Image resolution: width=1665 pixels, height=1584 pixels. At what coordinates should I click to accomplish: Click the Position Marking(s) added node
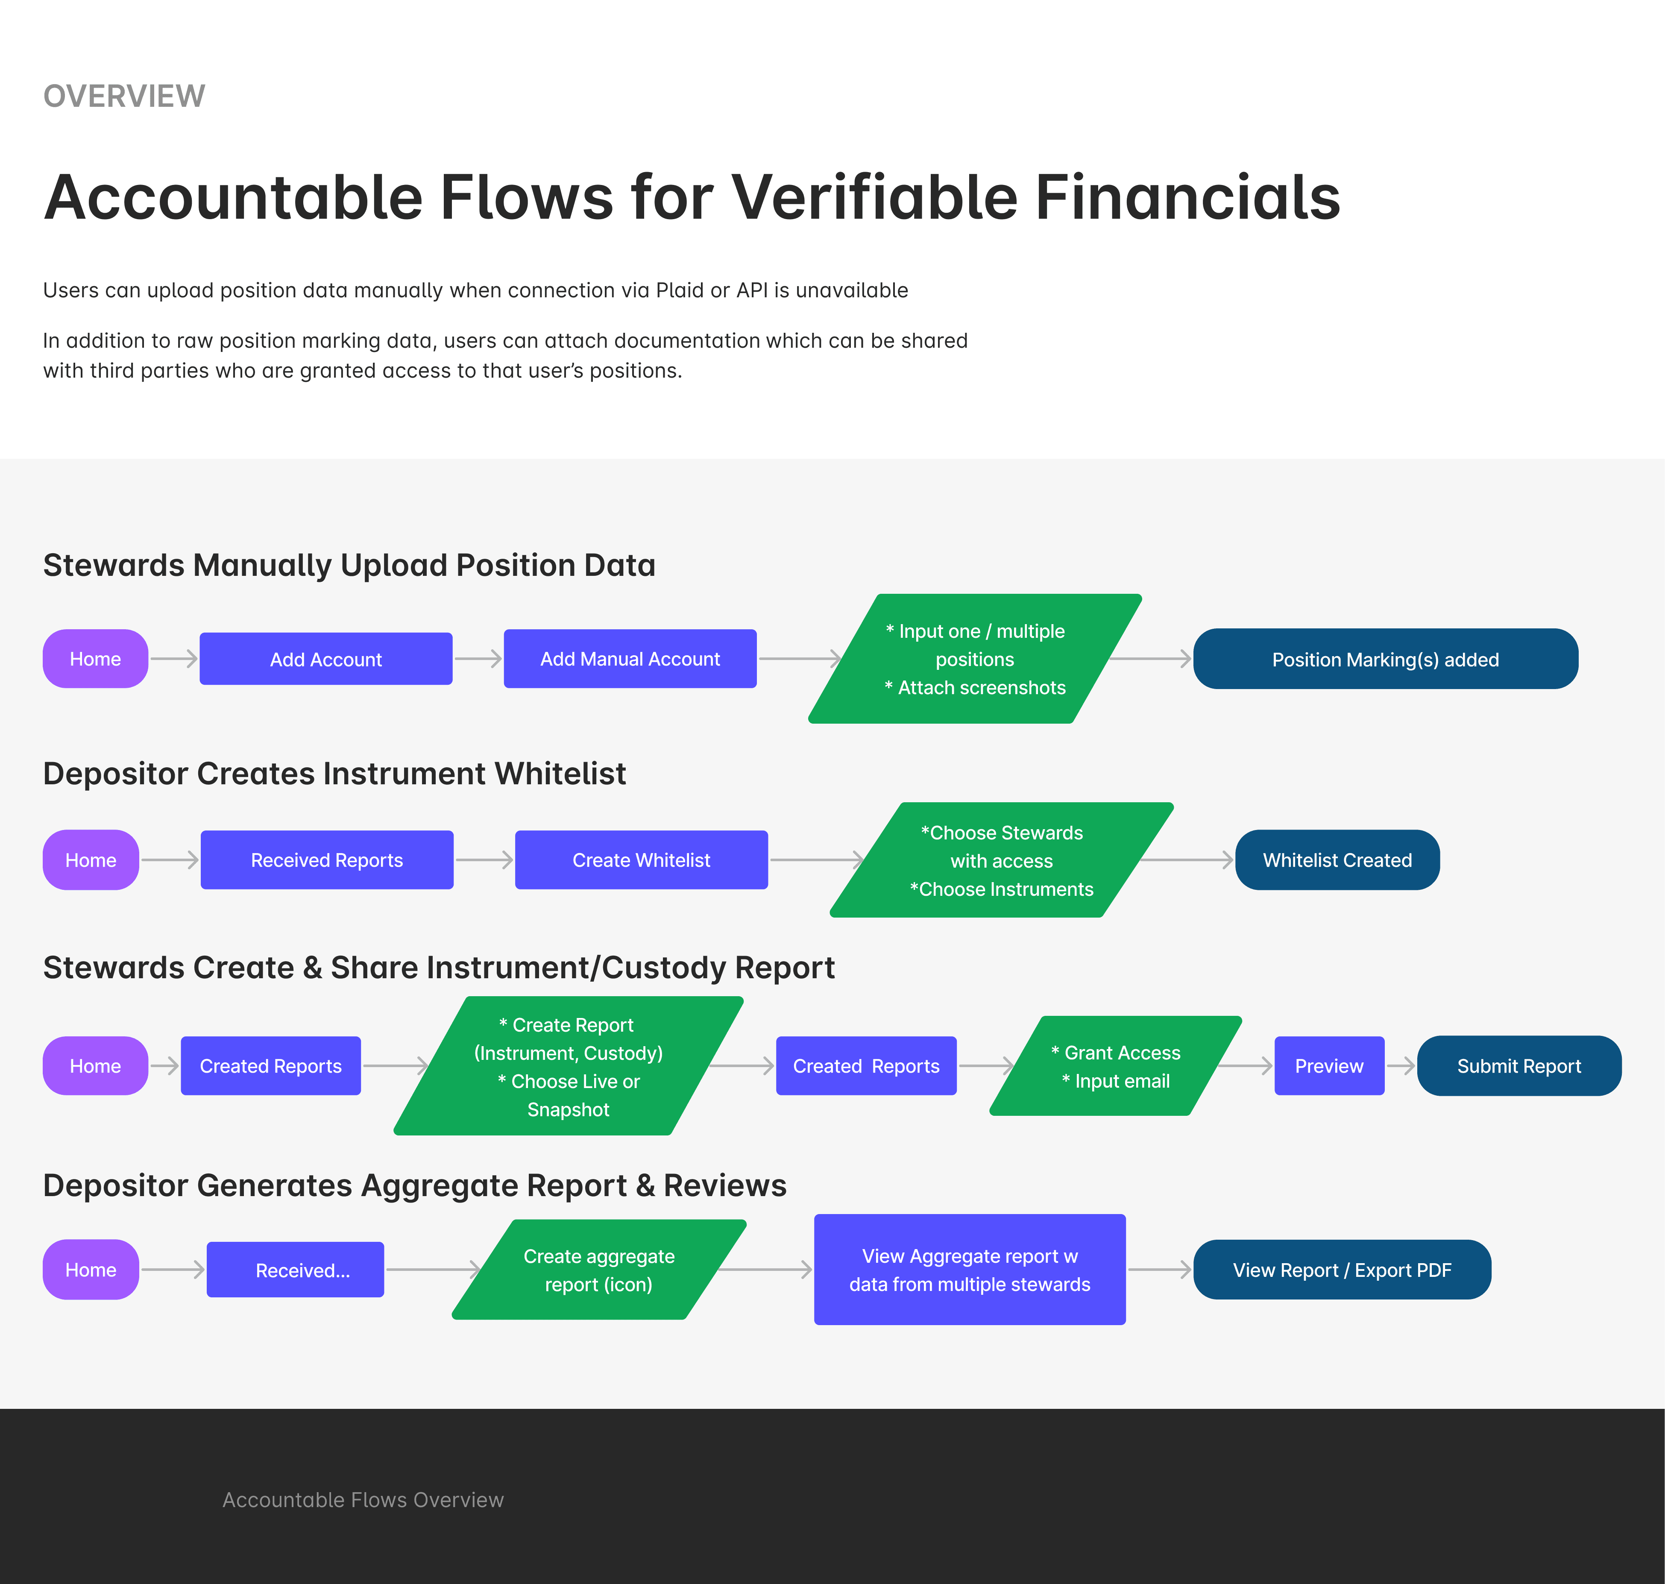point(1386,659)
